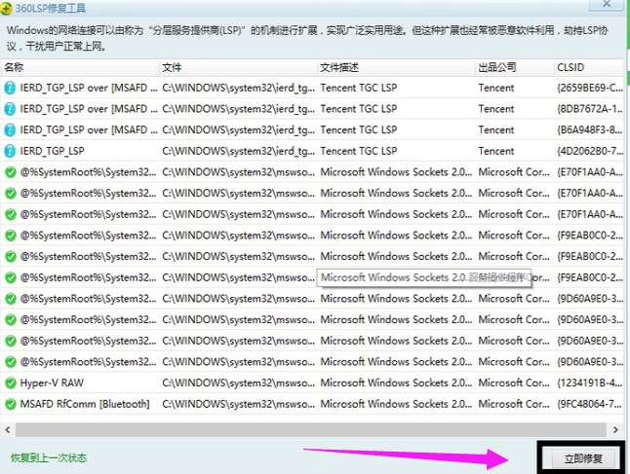Select CLSID cell {4D2062B0-7...

(x=590, y=151)
